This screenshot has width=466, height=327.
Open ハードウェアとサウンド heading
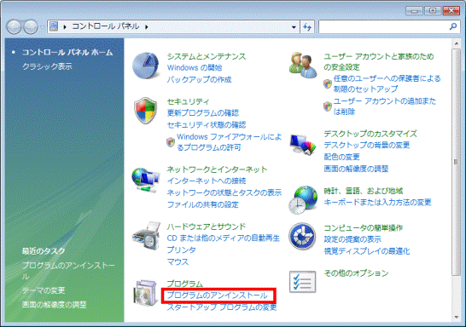pyautogui.click(x=207, y=227)
